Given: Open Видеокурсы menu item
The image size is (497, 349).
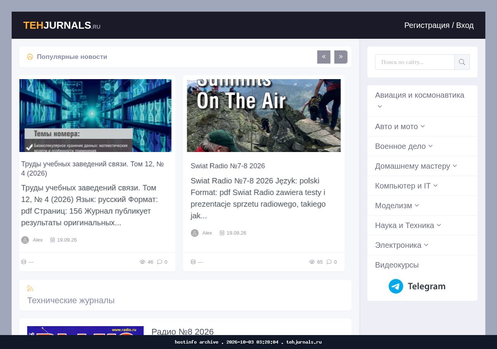Looking at the screenshot, I should [397, 265].
